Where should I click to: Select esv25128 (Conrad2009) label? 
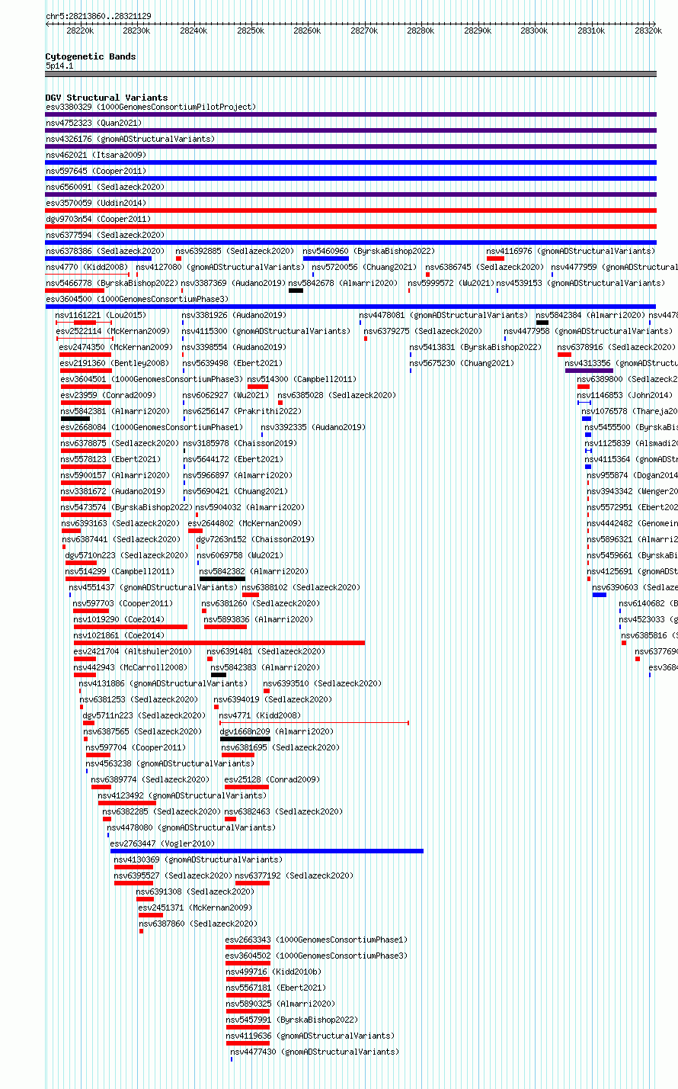point(273,779)
